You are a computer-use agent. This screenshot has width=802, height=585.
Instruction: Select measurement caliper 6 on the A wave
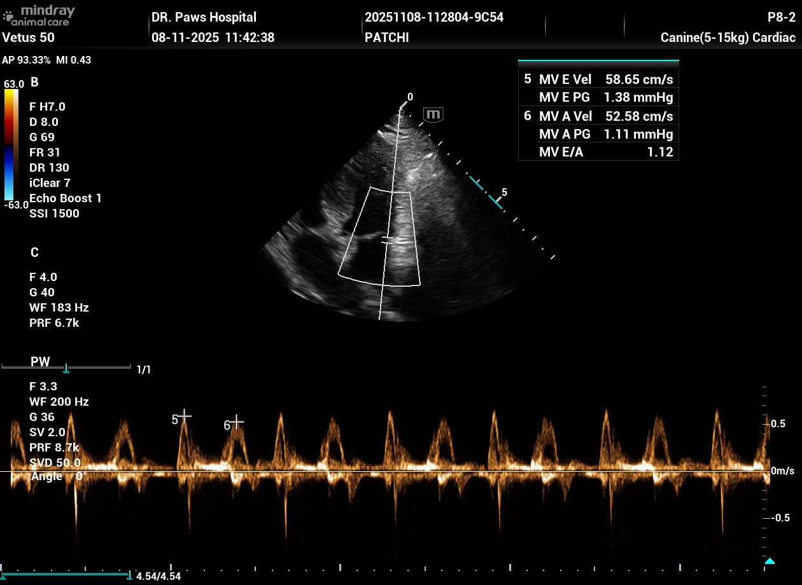coord(236,422)
